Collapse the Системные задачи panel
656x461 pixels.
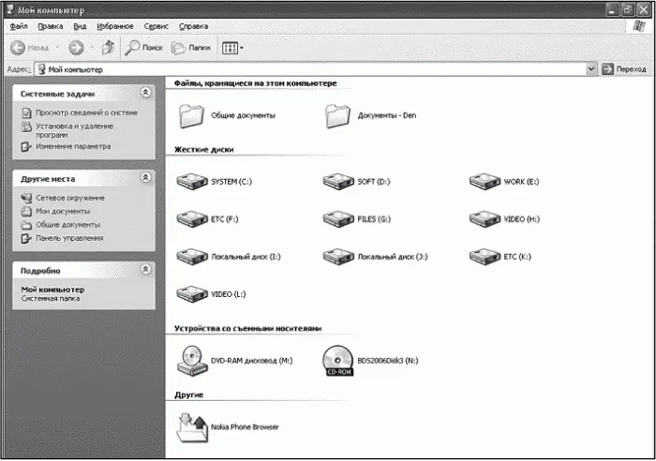coord(144,93)
